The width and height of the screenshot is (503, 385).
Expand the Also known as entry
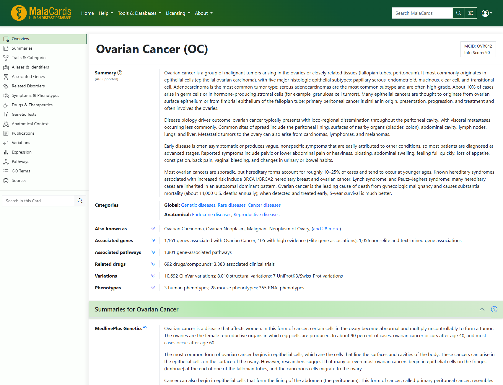tap(153, 229)
